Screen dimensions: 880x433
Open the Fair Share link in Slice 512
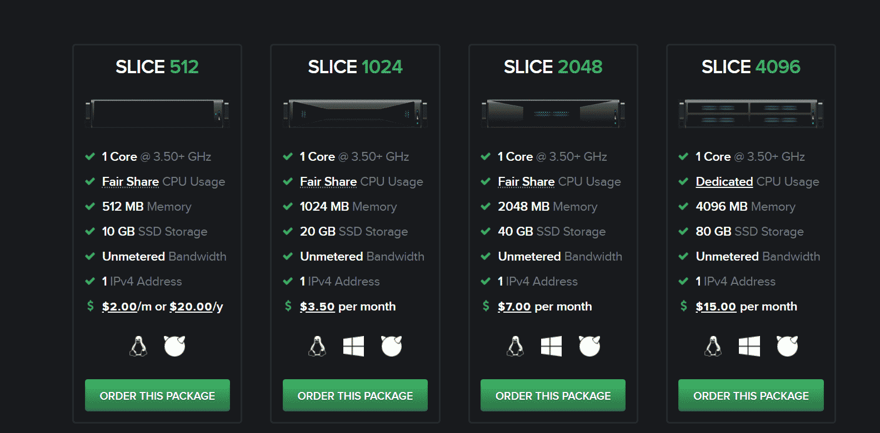pyautogui.click(x=131, y=182)
